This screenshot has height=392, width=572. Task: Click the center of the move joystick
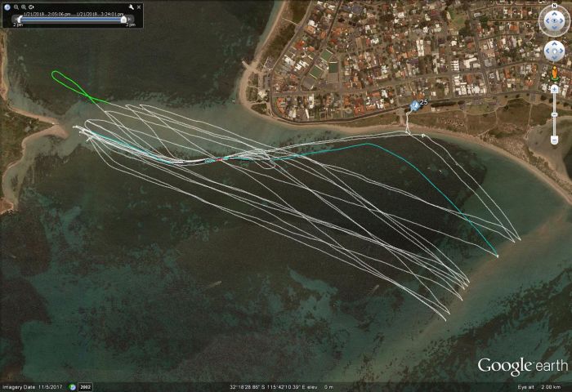tap(555, 51)
